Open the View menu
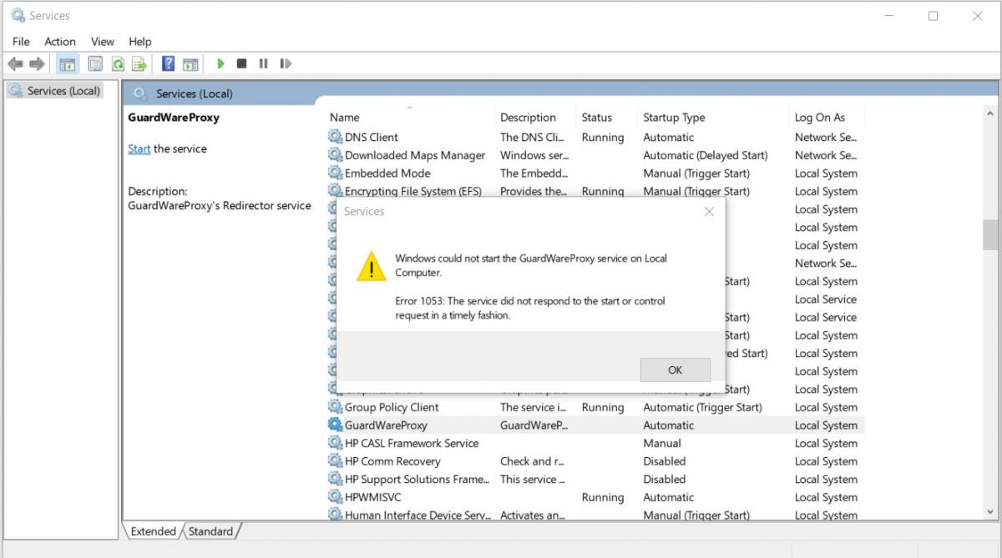The height and width of the screenshot is (558, 1002). (103, 41)
